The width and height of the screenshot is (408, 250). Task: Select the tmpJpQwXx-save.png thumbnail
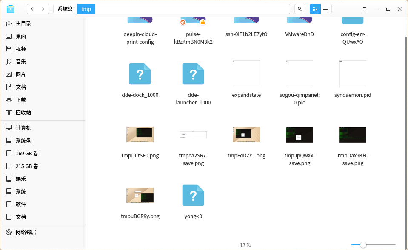pos(300,135)
